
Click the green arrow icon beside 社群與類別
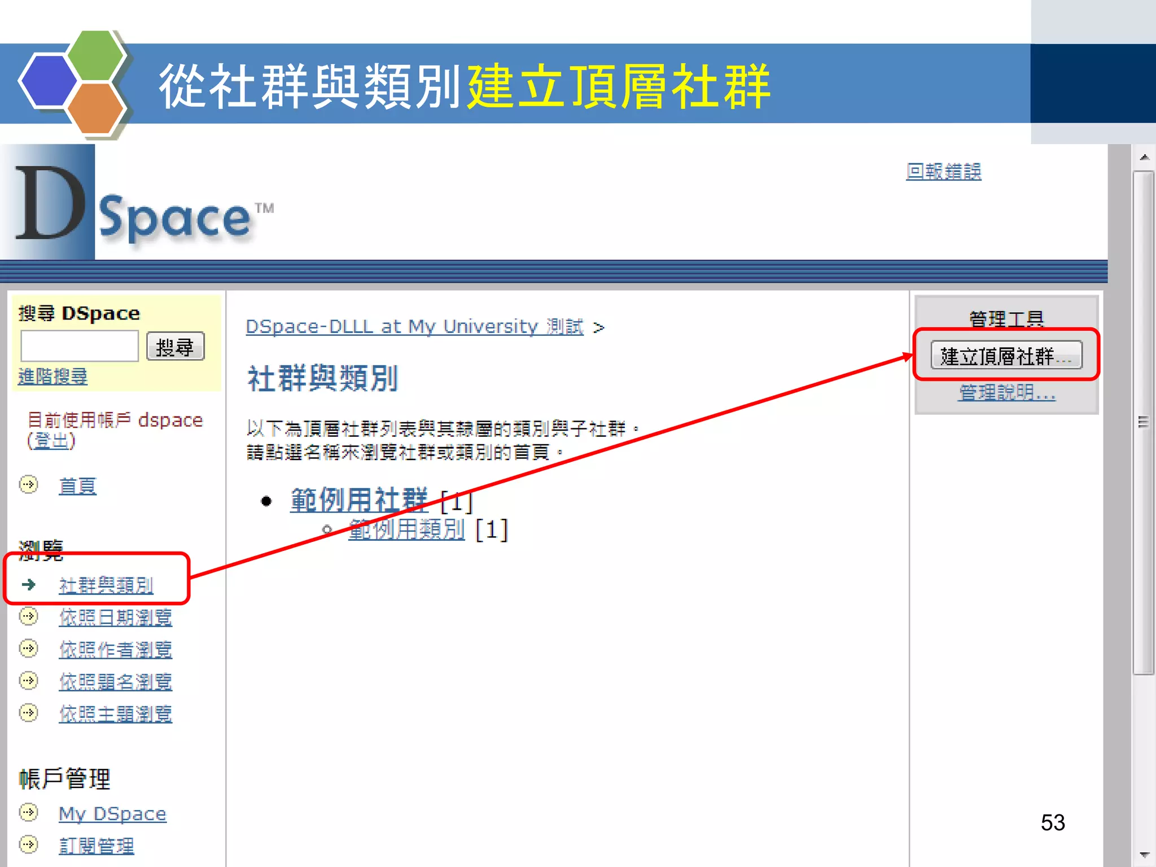29,584
